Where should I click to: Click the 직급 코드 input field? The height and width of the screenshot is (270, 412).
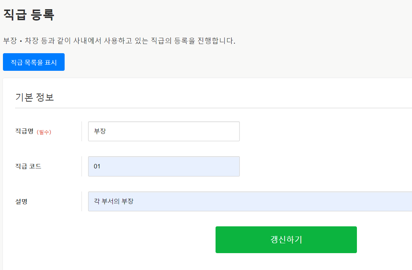(164, 166)
